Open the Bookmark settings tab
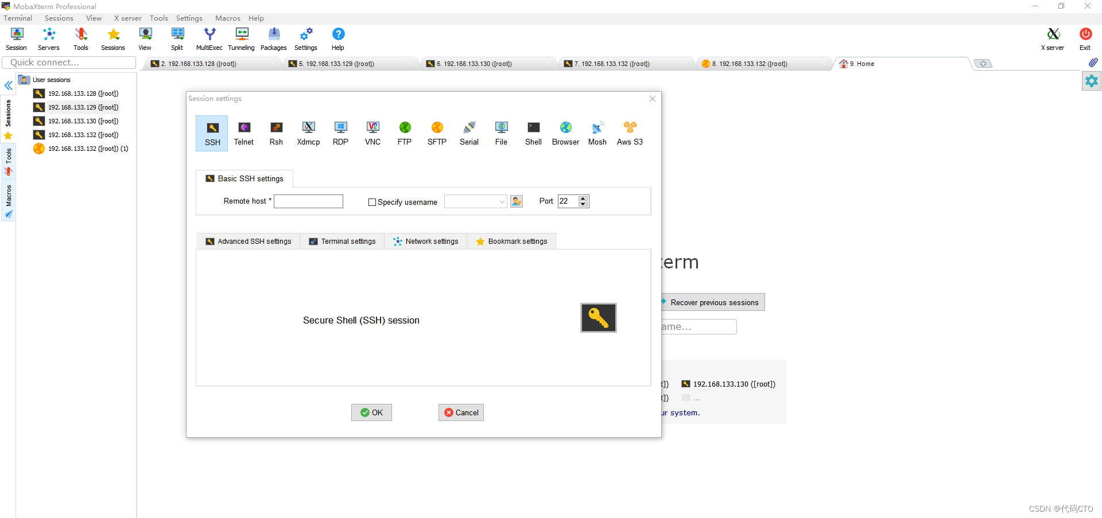The width and height of the screenshot is (1102, 518). (511, 242)
